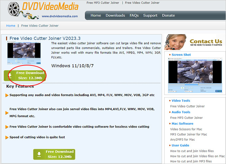
Task: Open the large Screen Shot preview image
Action: point(195,75)
